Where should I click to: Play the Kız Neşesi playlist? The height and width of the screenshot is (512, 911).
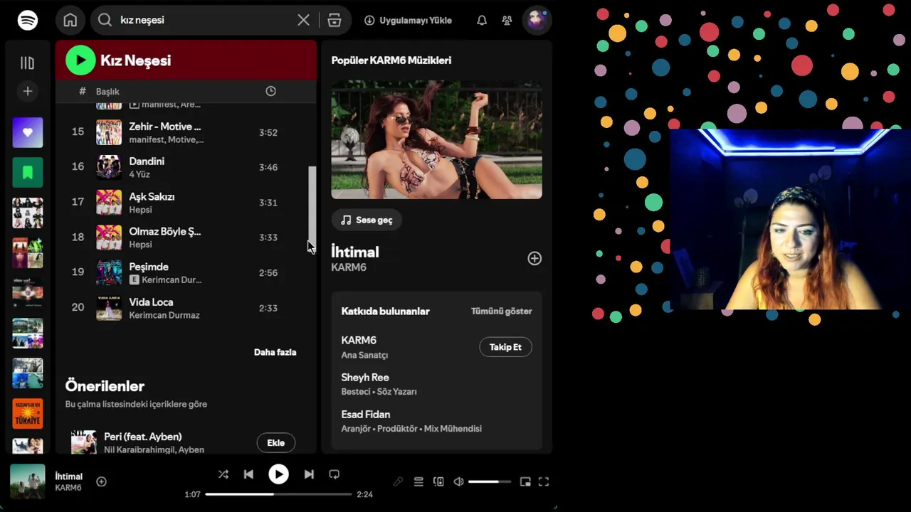point(80,60)
